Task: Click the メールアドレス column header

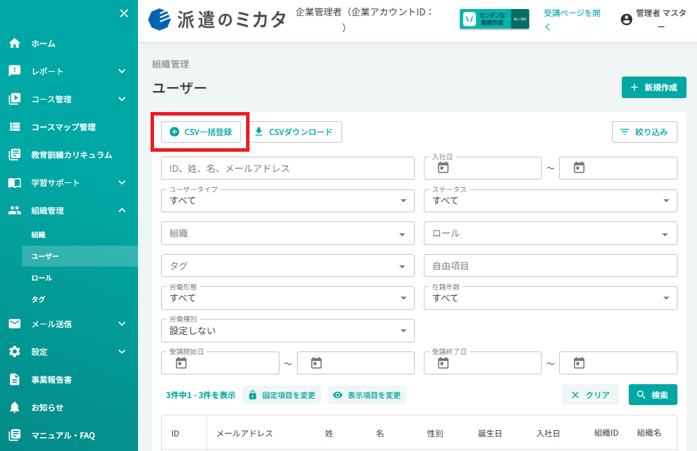Action: [x=245, y=433]
